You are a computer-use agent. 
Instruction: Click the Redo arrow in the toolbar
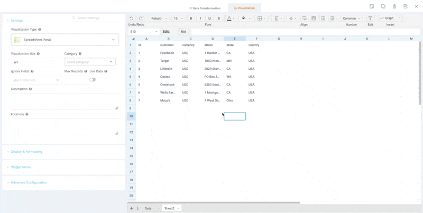(x=141, y=18)
